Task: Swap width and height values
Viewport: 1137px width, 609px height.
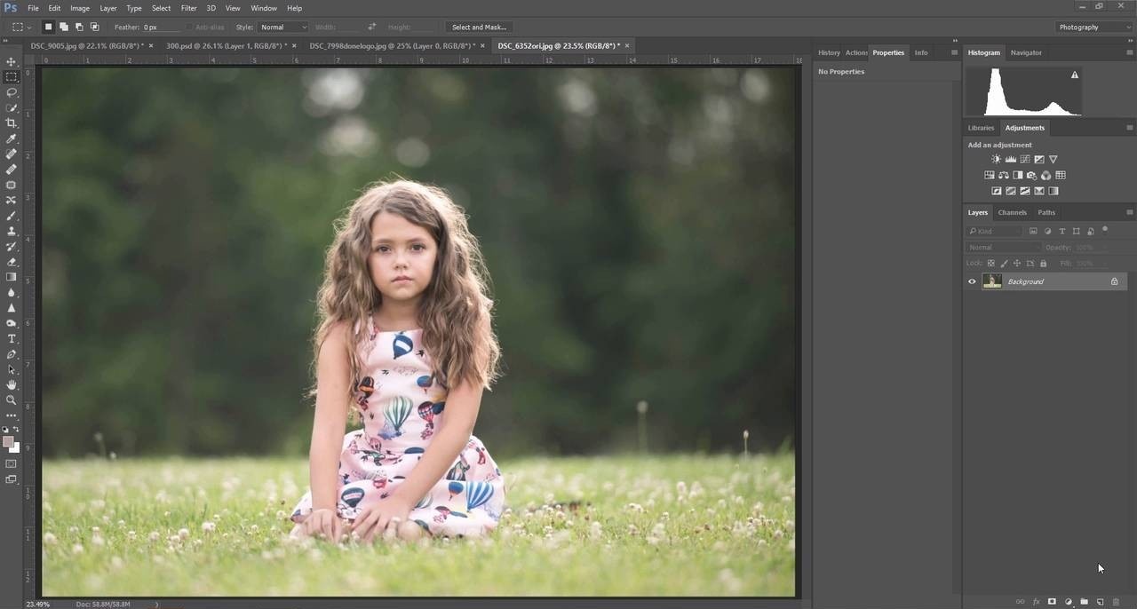Action: coord(372,28)
